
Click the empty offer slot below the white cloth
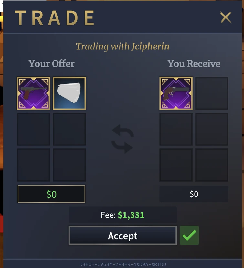tap(69, 129)
